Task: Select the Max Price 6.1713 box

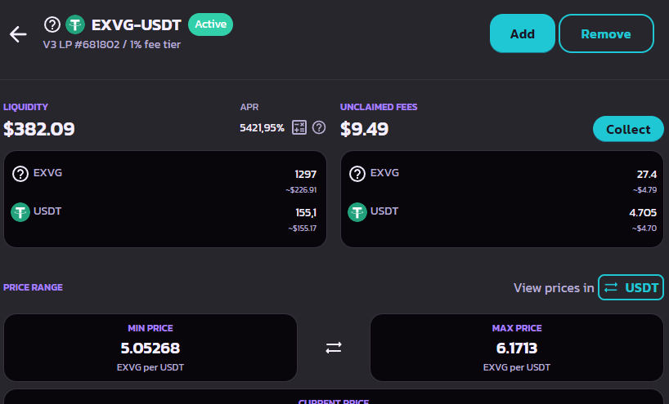Action: pyautogui.click(x=517, y=348)
